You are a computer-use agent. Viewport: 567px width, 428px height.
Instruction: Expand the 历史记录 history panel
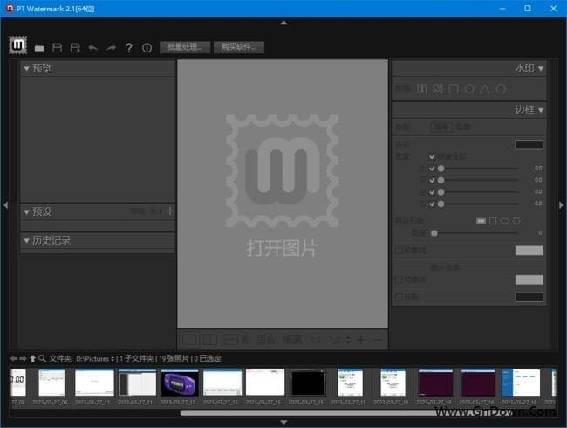coord(26,240)
